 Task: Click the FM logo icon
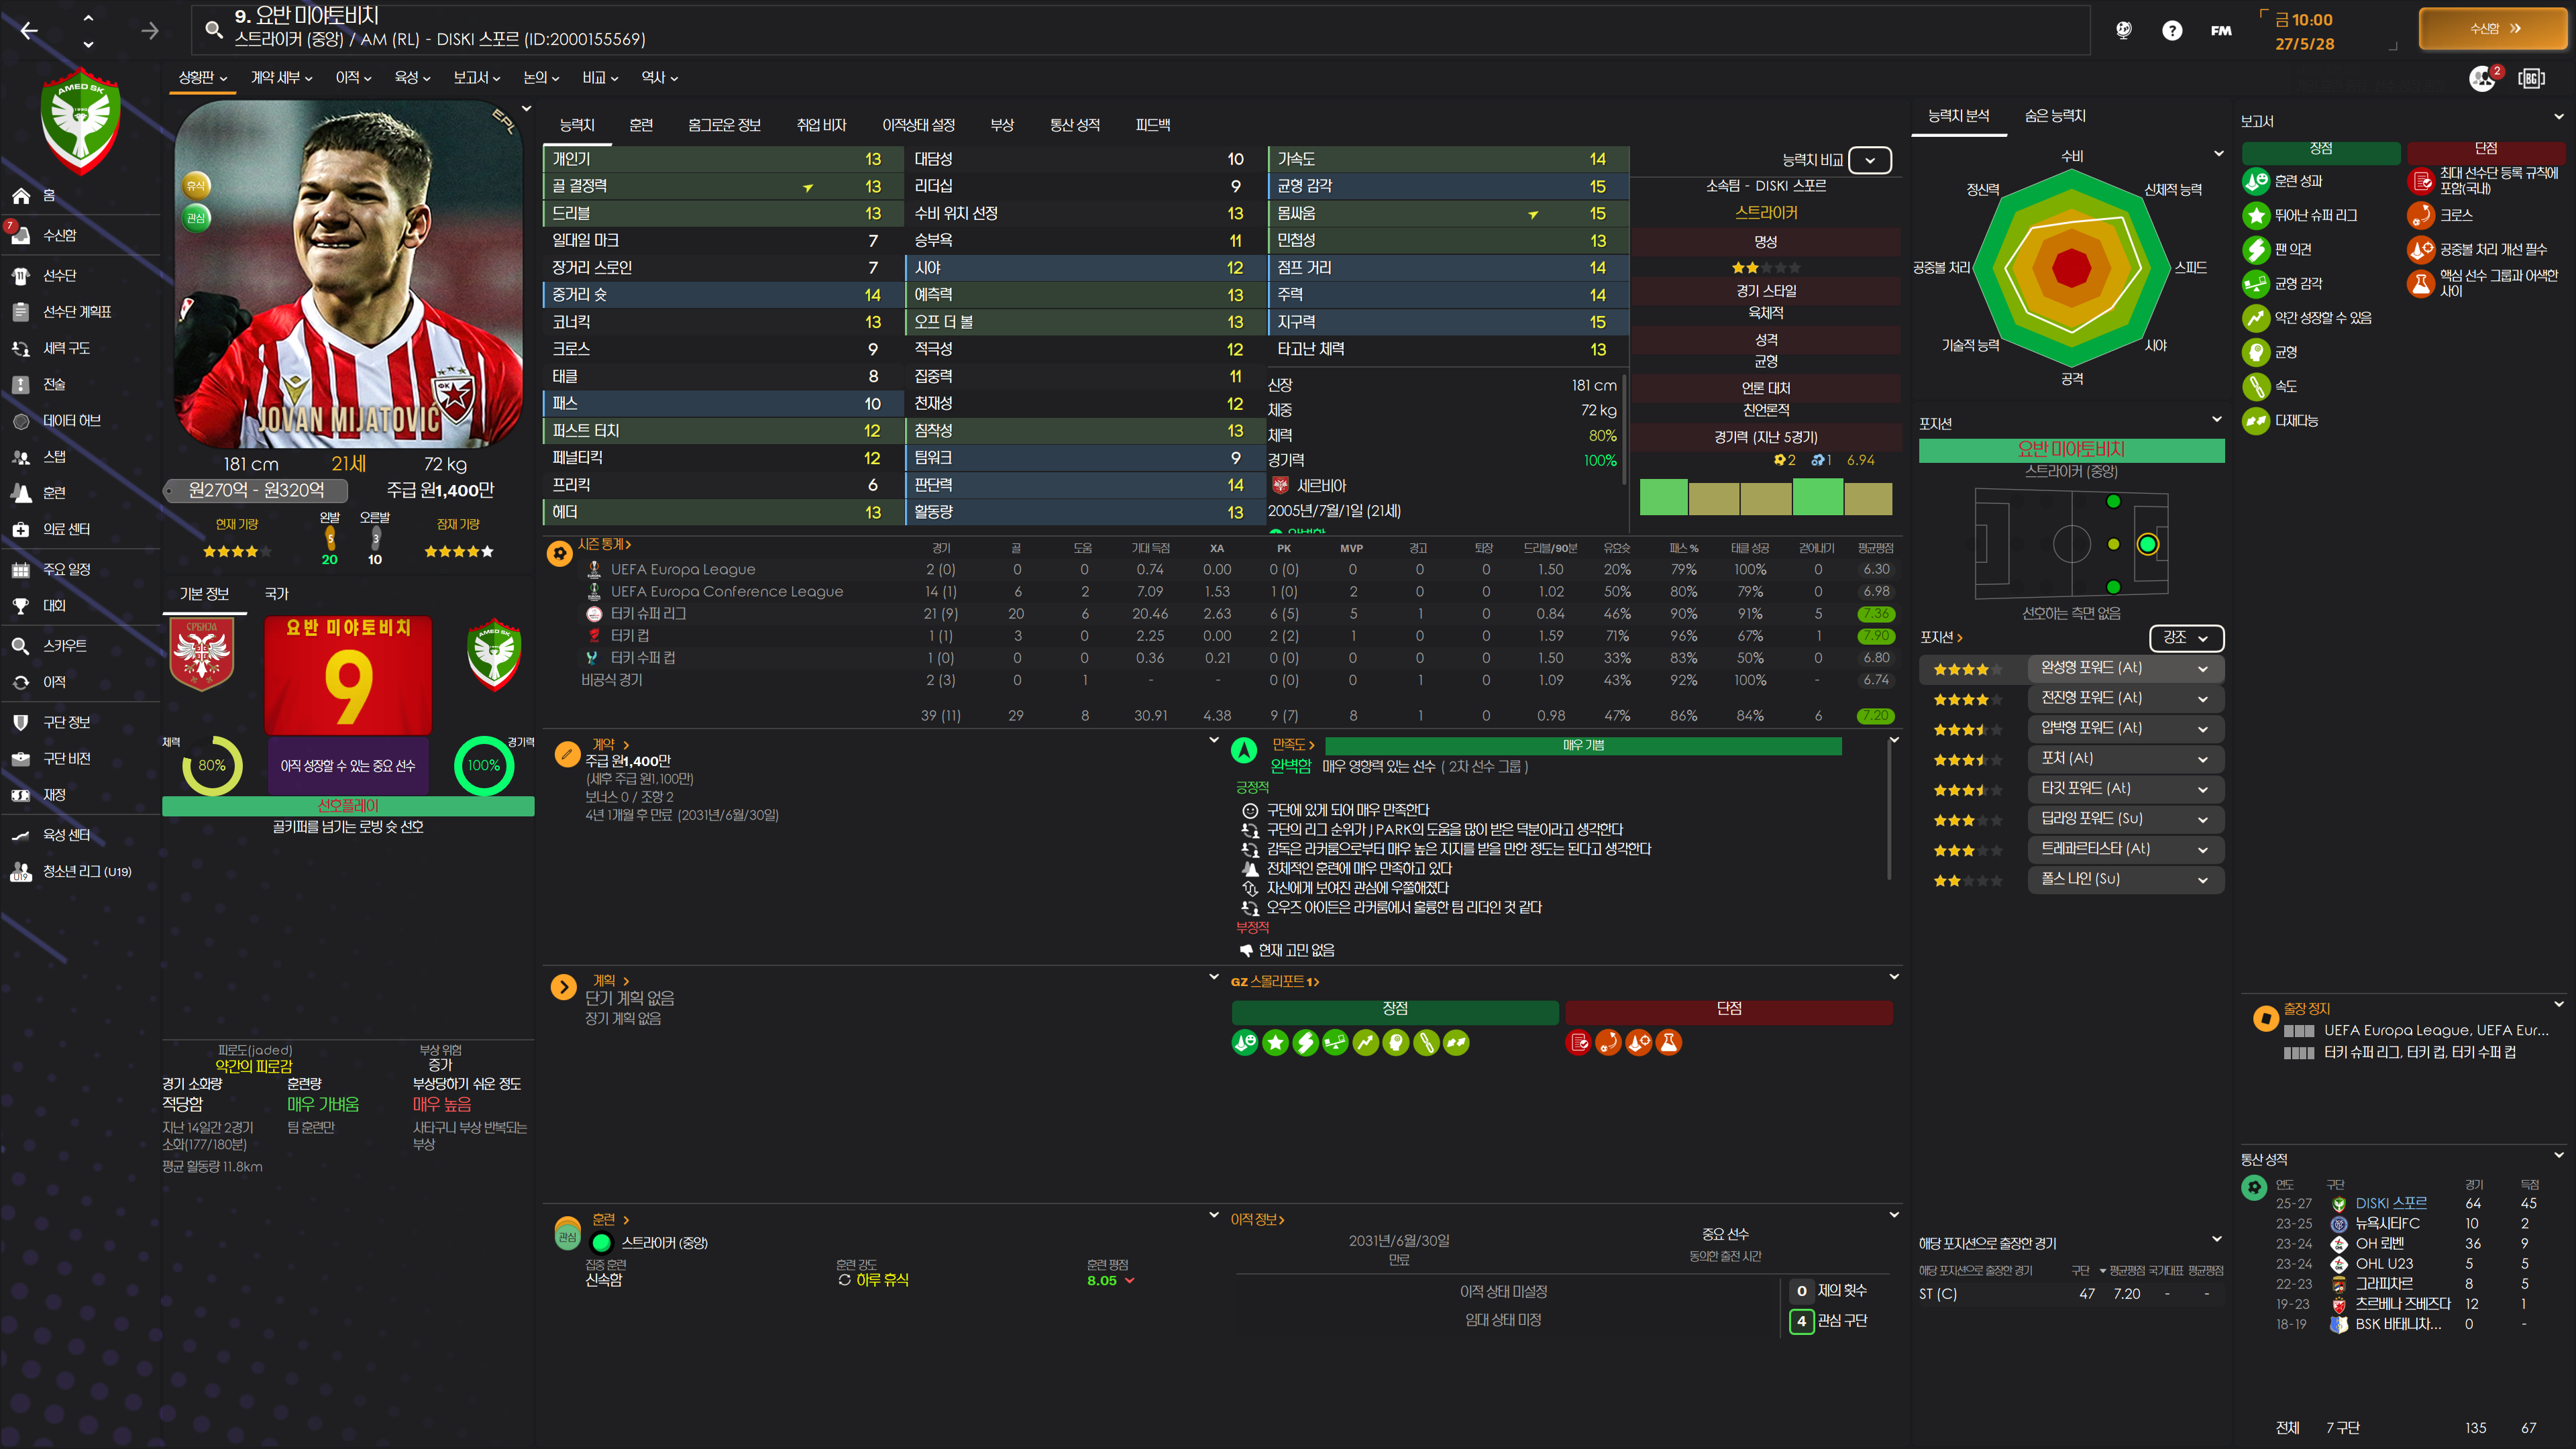(x=2220, y=30)
